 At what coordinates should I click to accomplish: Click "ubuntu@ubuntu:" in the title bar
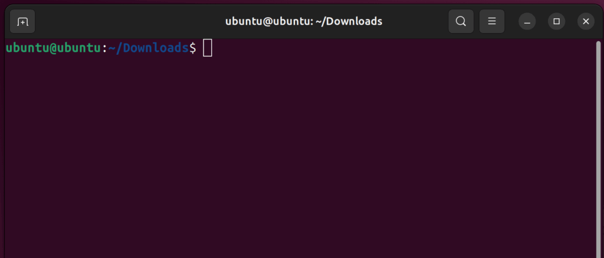point(265,21)
